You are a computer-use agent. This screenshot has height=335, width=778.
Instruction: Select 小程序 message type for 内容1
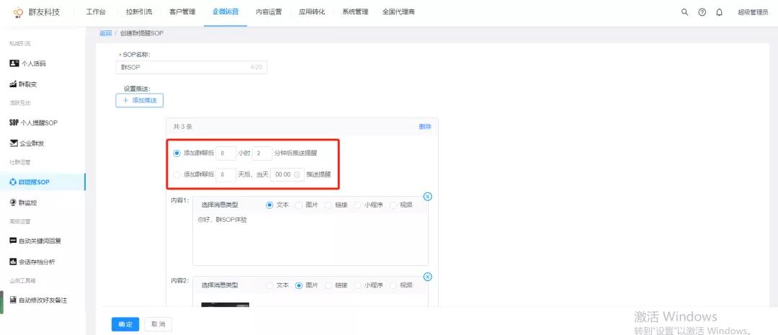click(x=357, y=205)
